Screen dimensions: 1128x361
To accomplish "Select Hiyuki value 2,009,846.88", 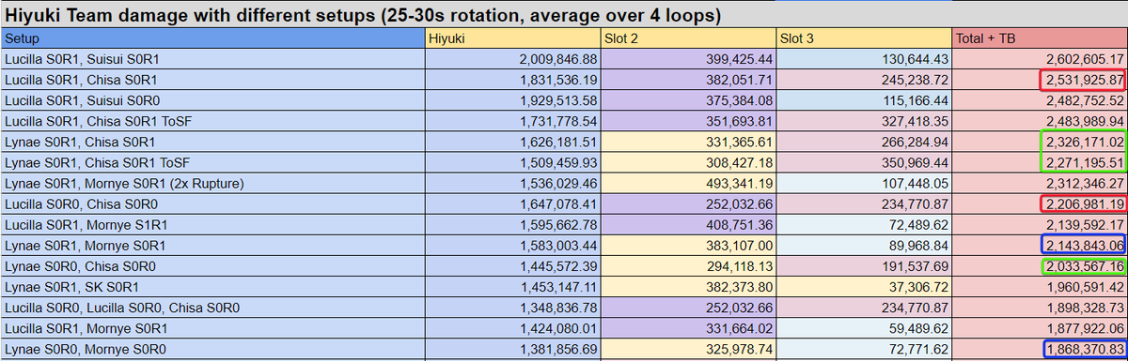I will tap(512, 58).
